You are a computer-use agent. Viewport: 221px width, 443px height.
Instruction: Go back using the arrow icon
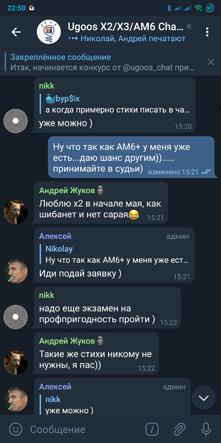tap(16, 32)
